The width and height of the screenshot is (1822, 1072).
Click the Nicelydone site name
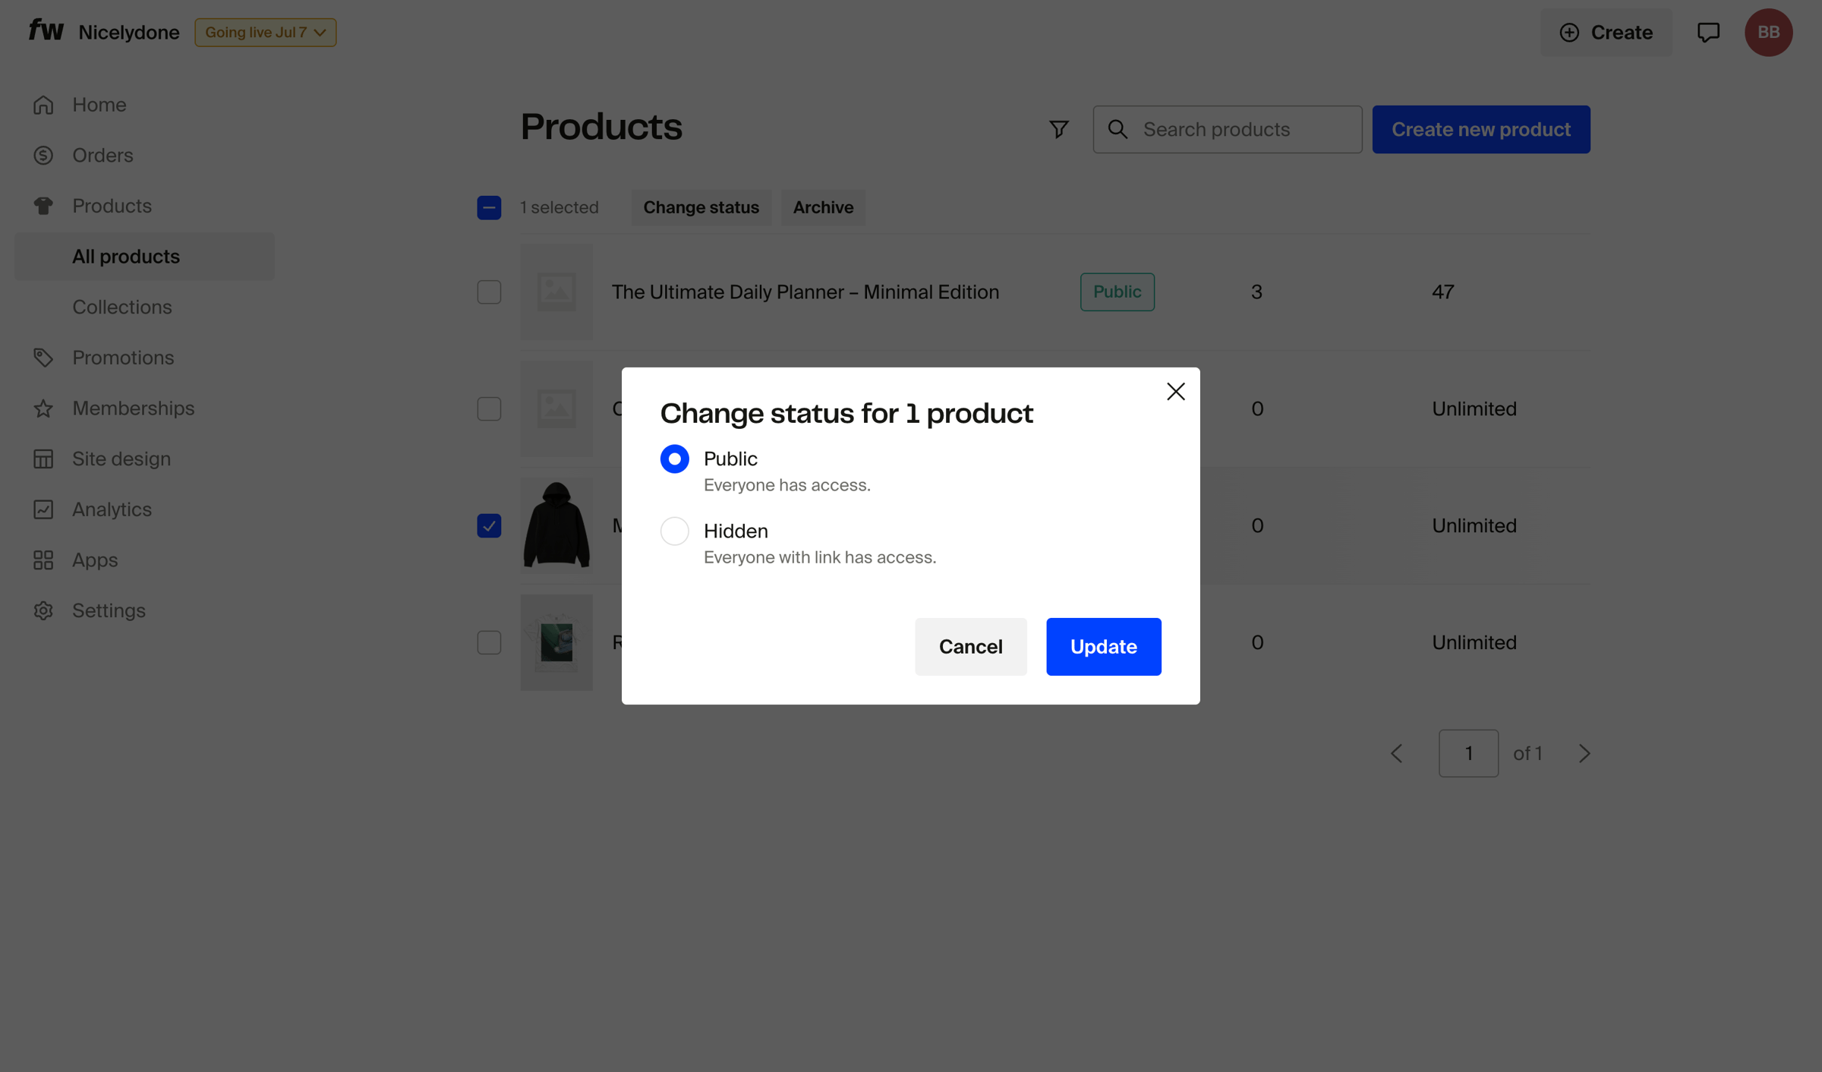(x=129, y=33)
